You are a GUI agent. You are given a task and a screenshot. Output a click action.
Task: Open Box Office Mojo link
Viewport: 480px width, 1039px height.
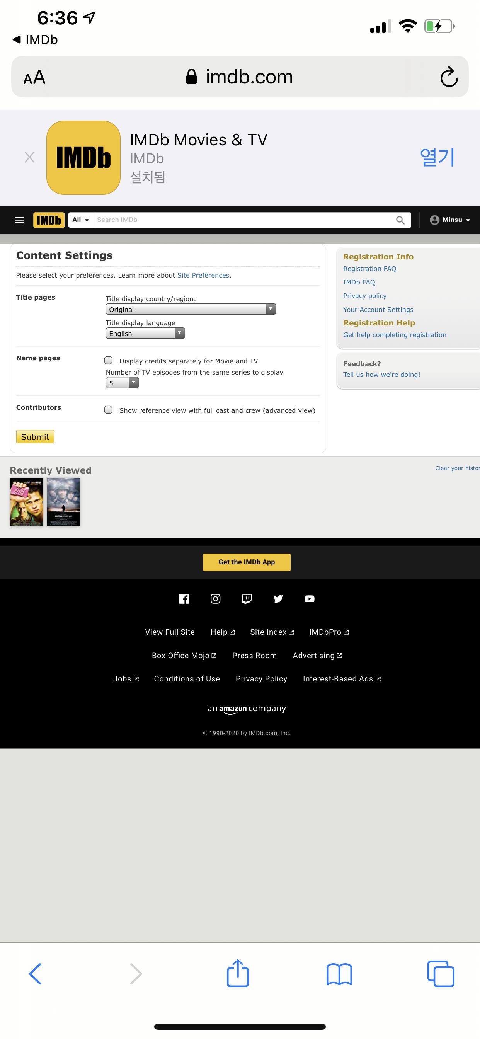tap(184, 656)
